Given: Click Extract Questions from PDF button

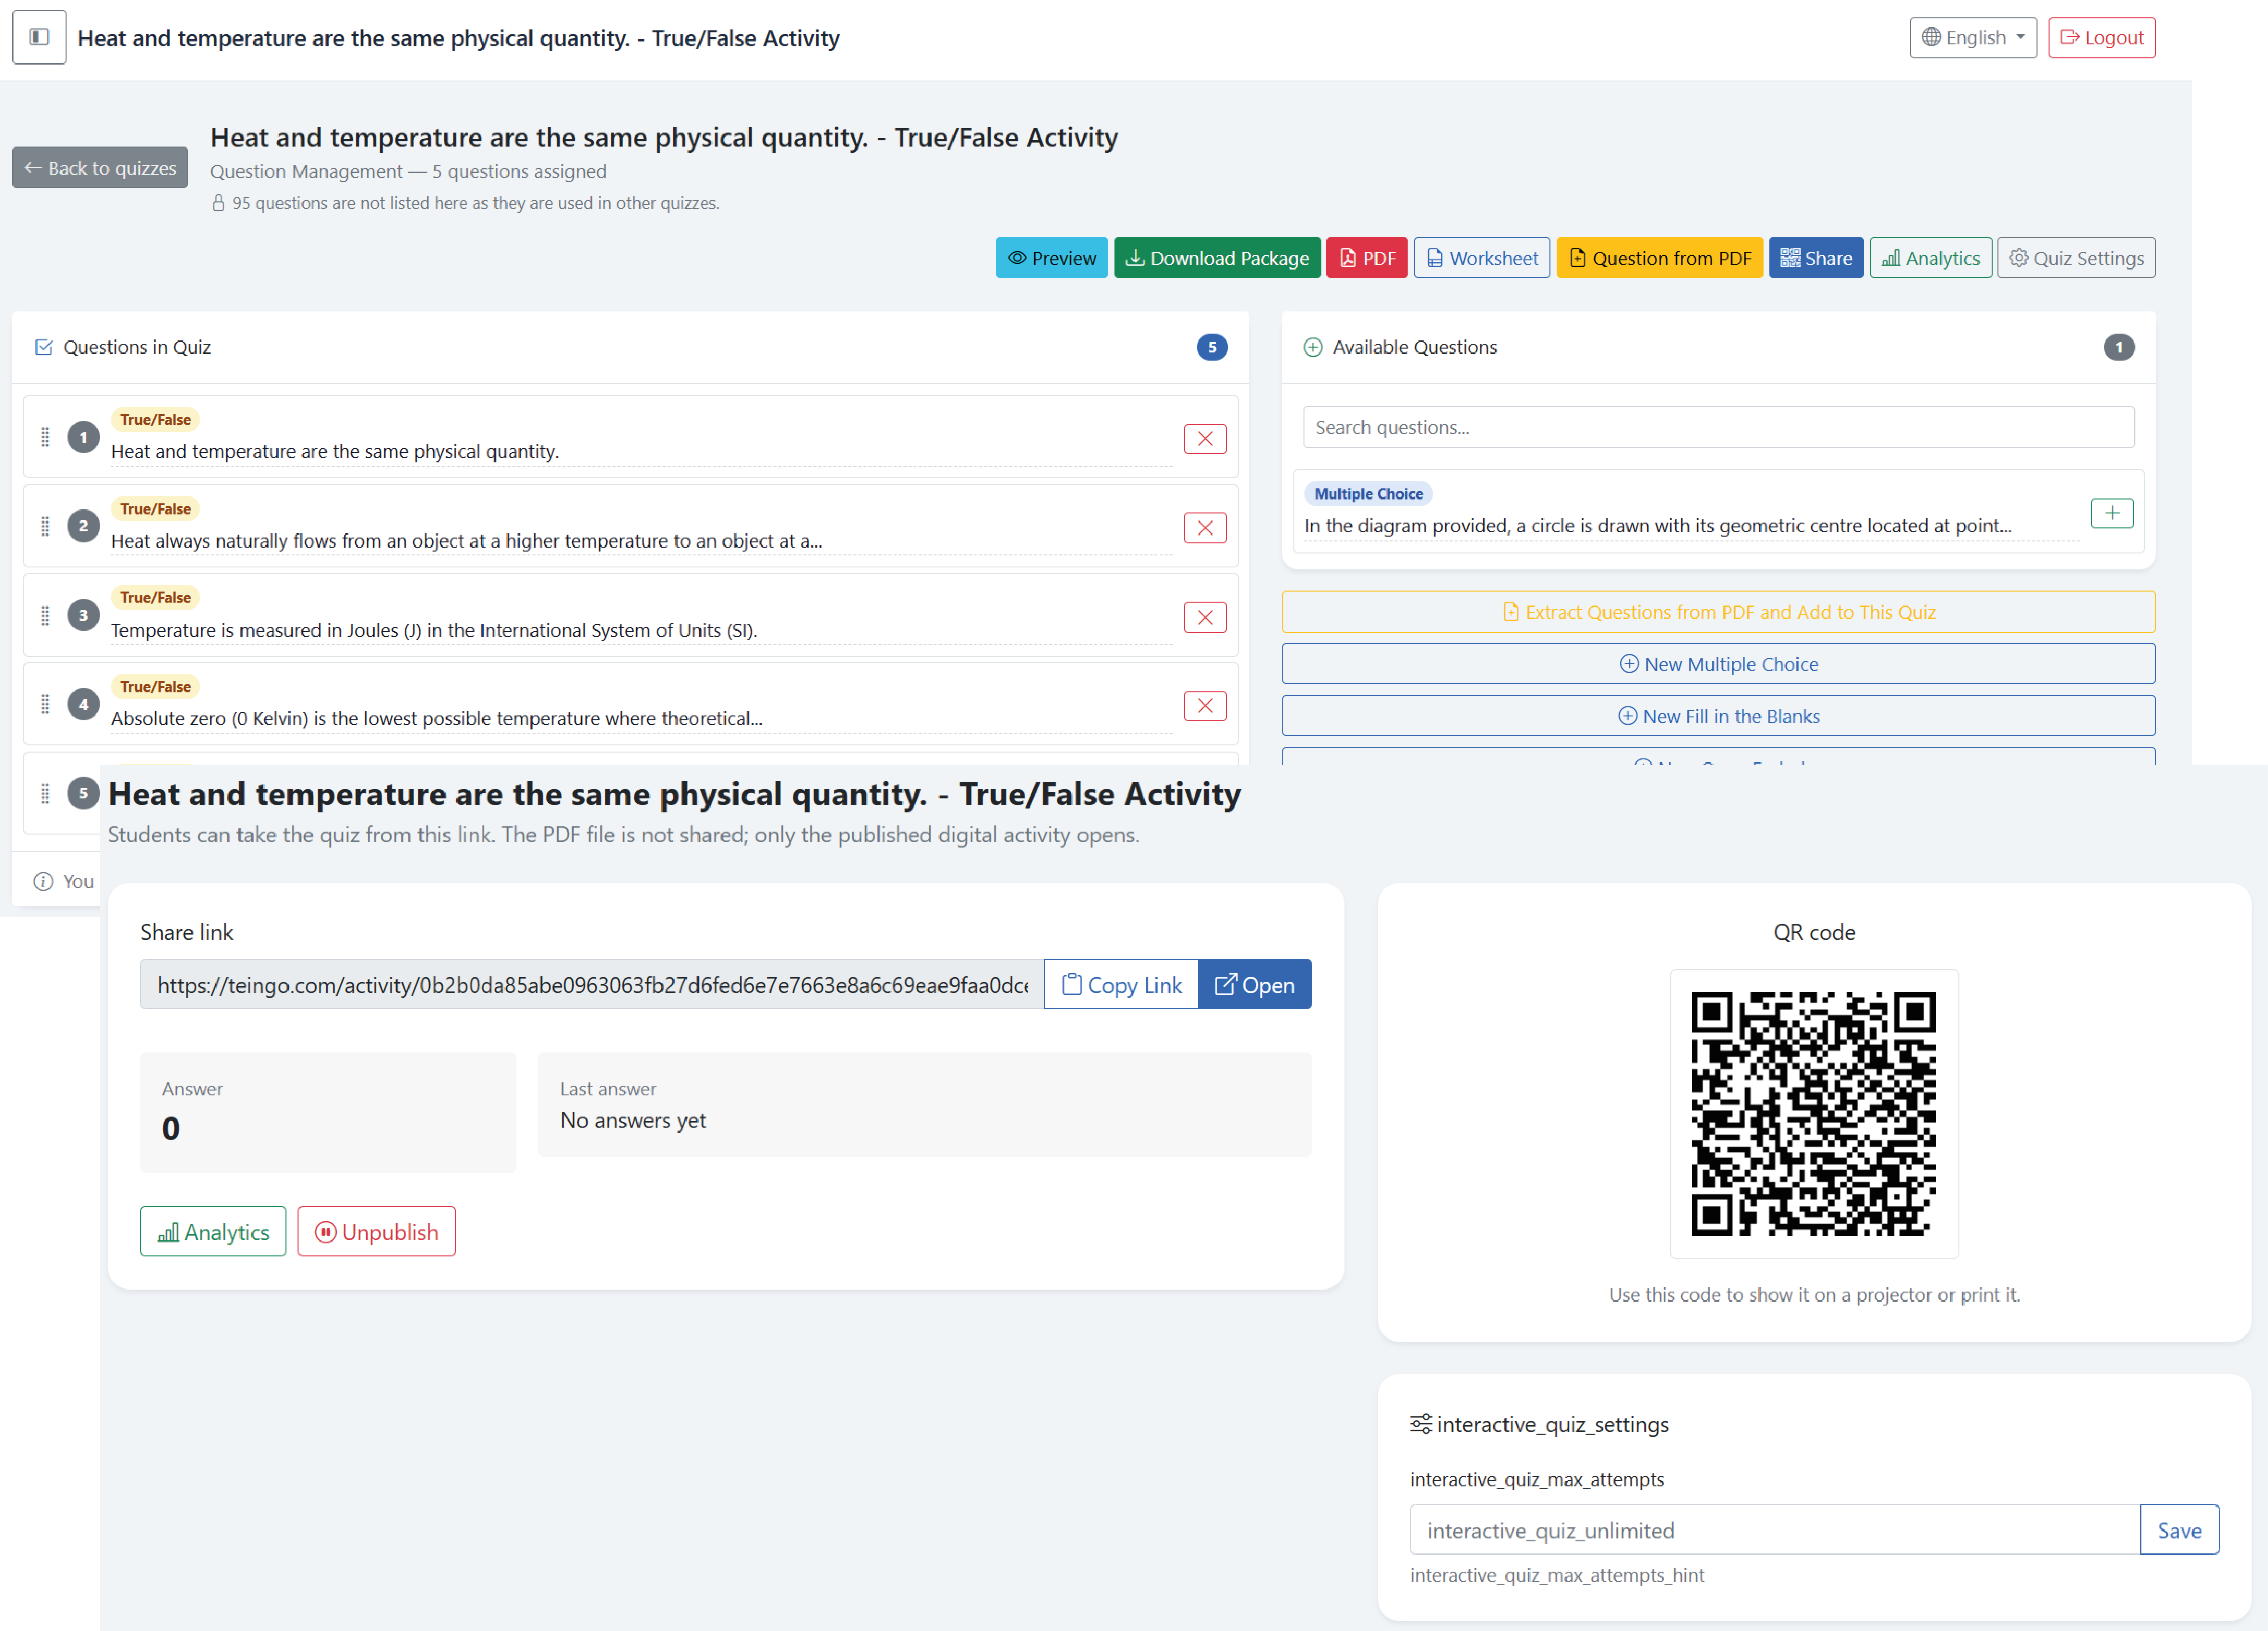Looking at the screenshot, I should 1718,612.
